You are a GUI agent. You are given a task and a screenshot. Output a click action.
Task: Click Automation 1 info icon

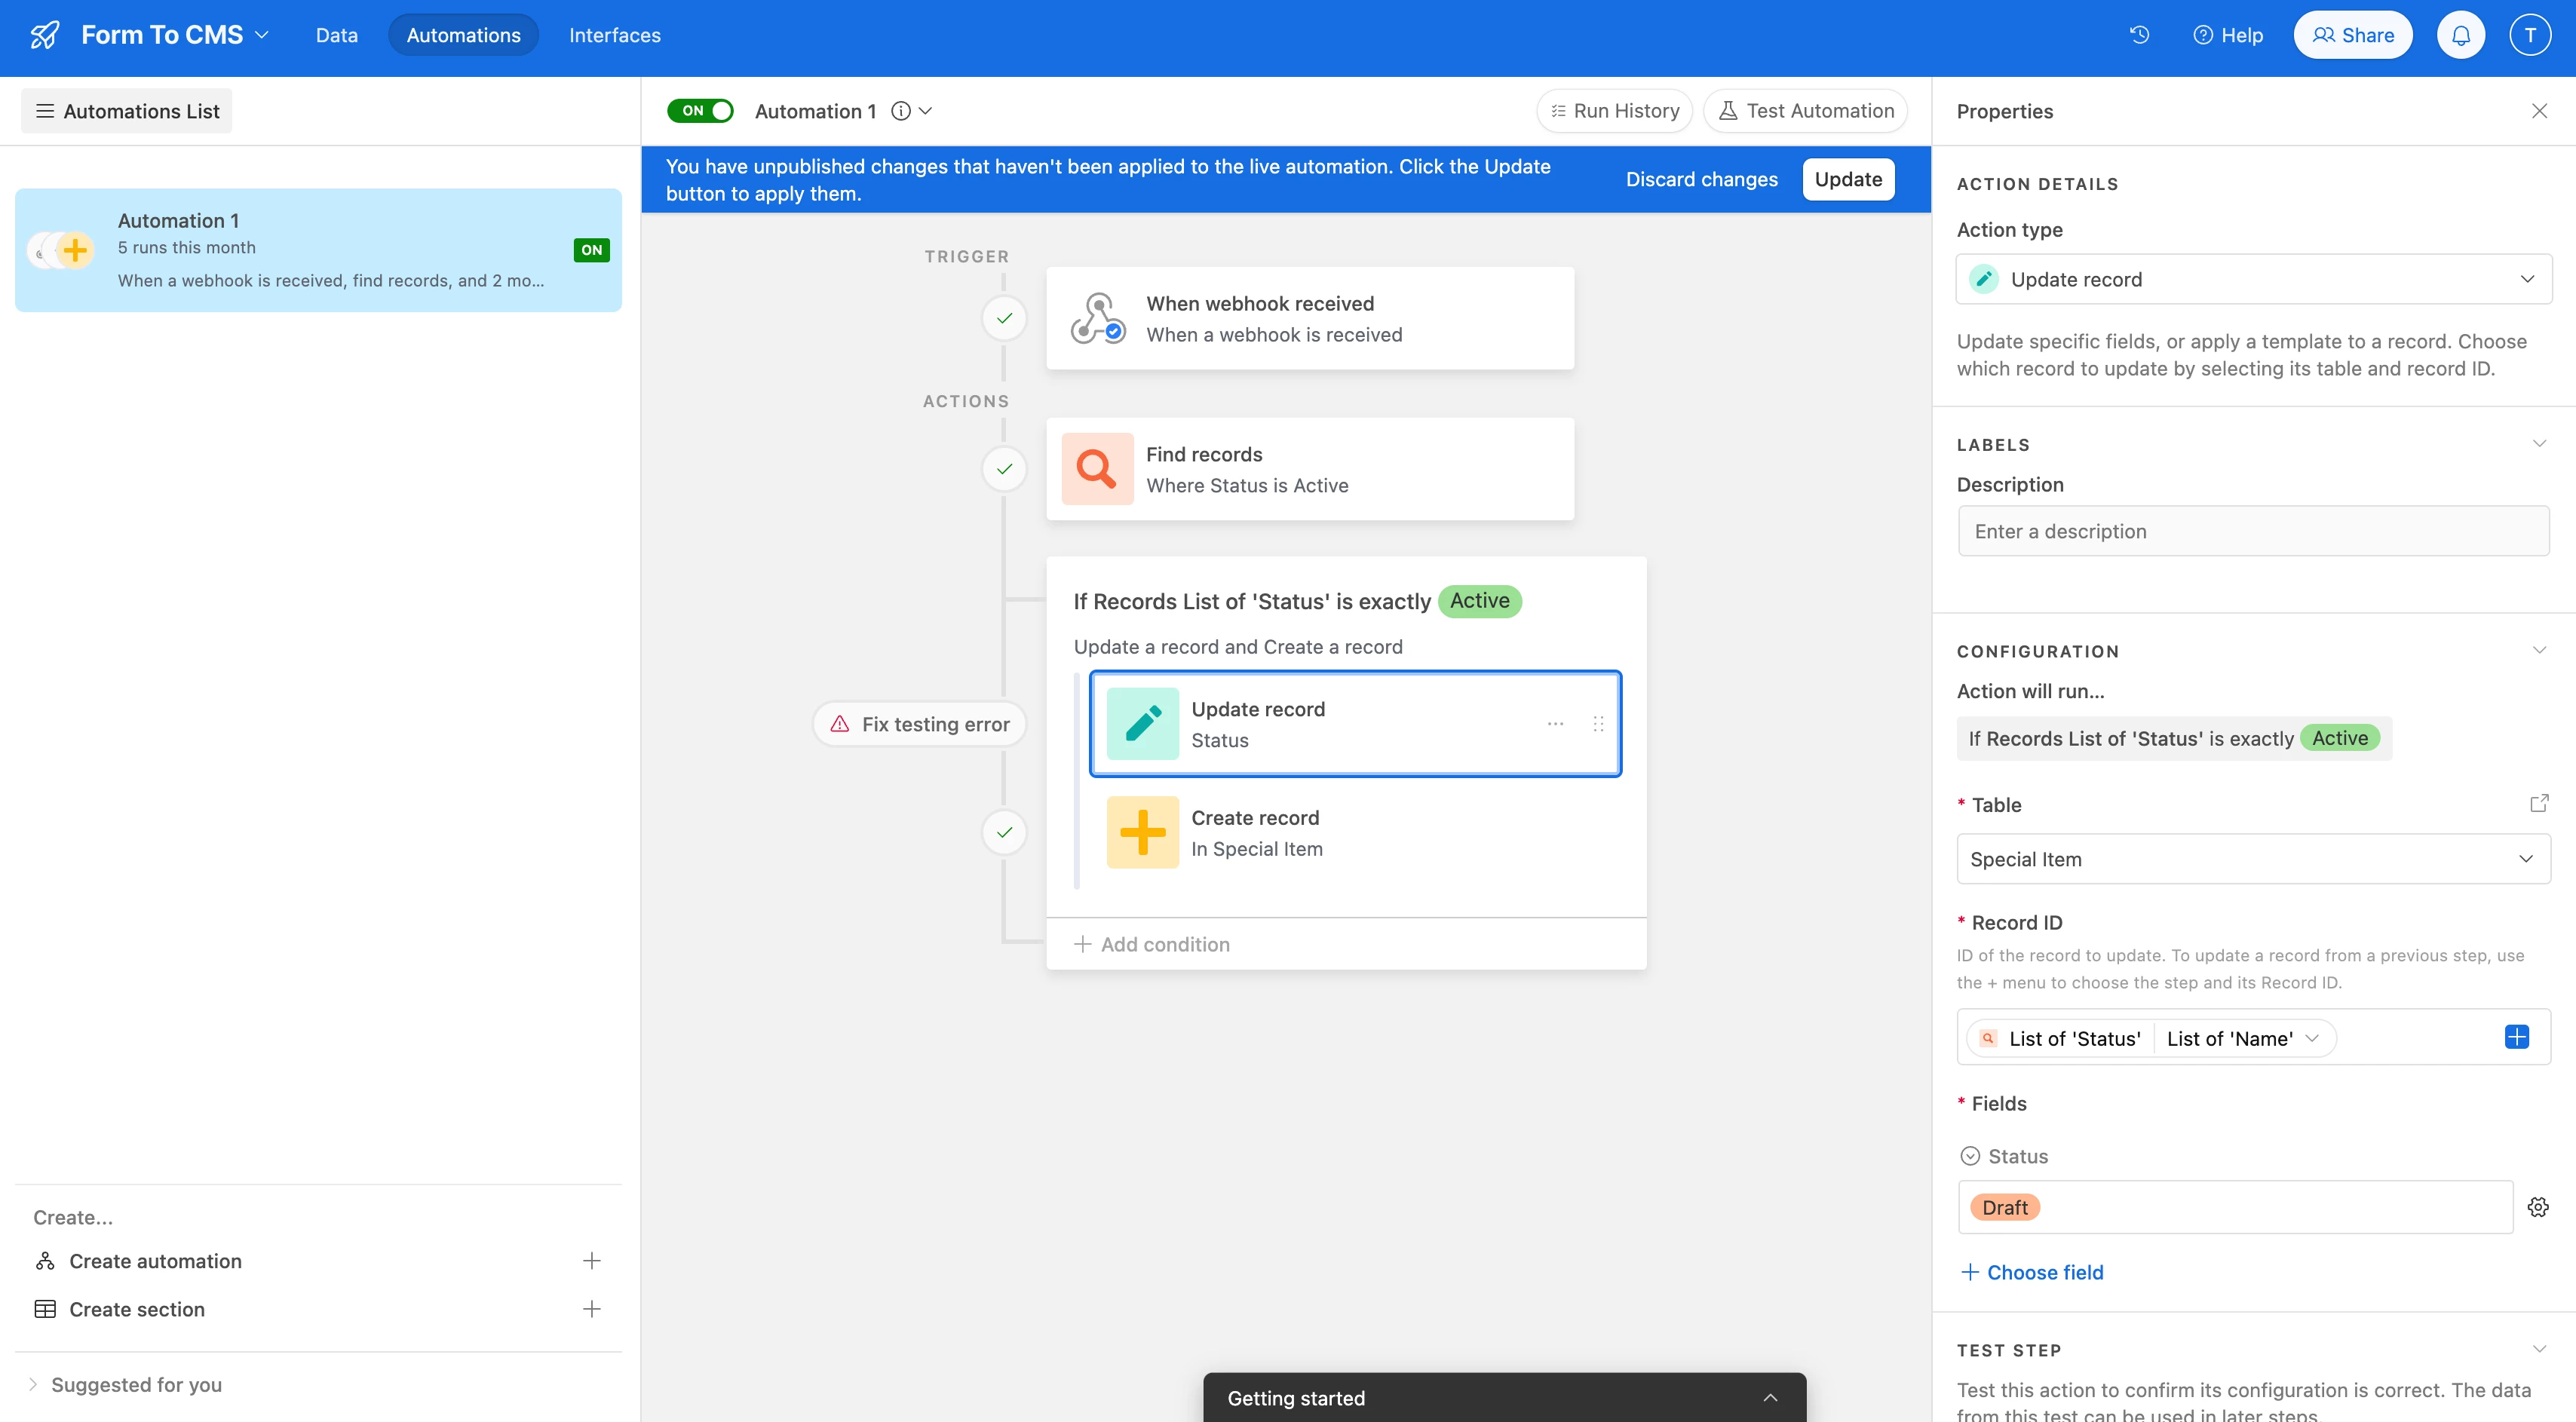(901, 111)
